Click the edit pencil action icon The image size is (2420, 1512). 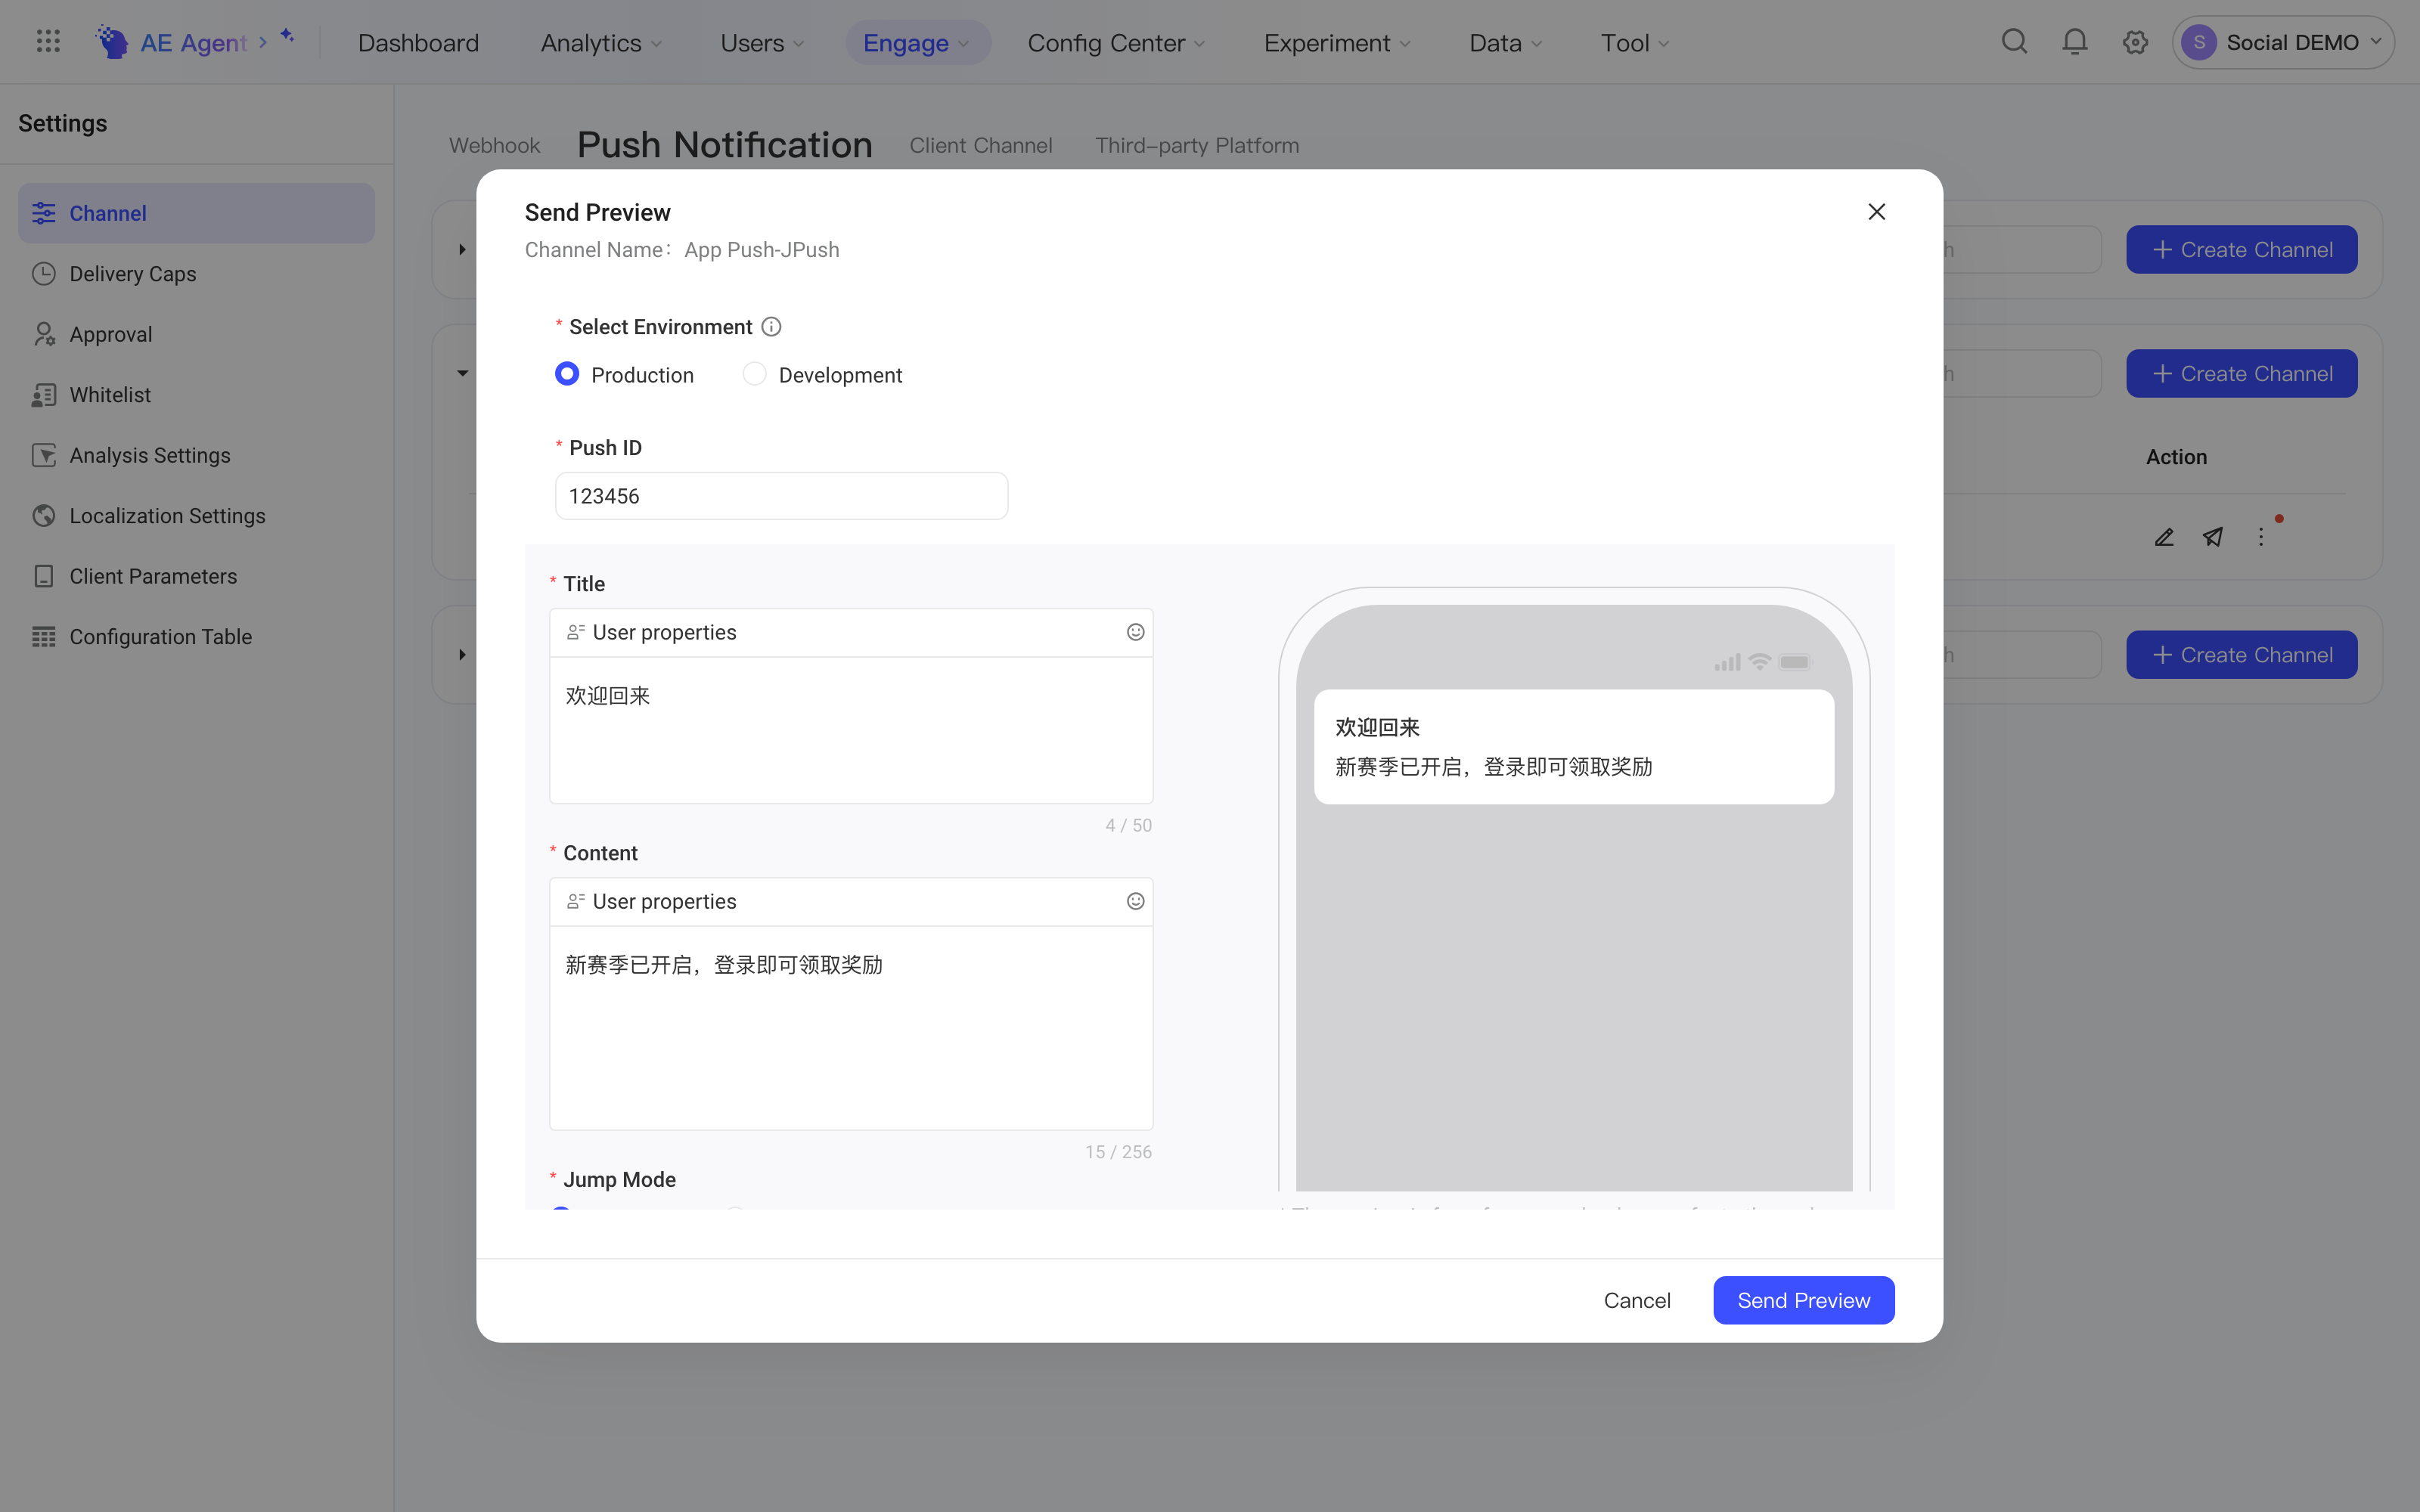(2164, 537)
